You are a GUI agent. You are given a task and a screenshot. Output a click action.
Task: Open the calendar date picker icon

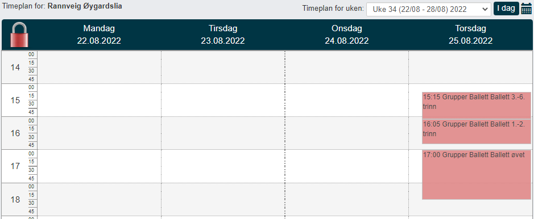click(x=526, y=9)
